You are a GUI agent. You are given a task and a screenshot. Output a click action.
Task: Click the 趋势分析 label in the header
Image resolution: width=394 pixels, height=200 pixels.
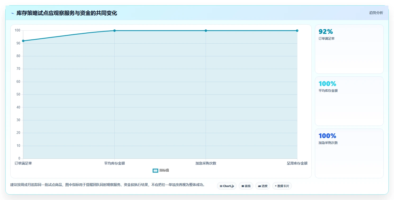click(x=376, y=13)
